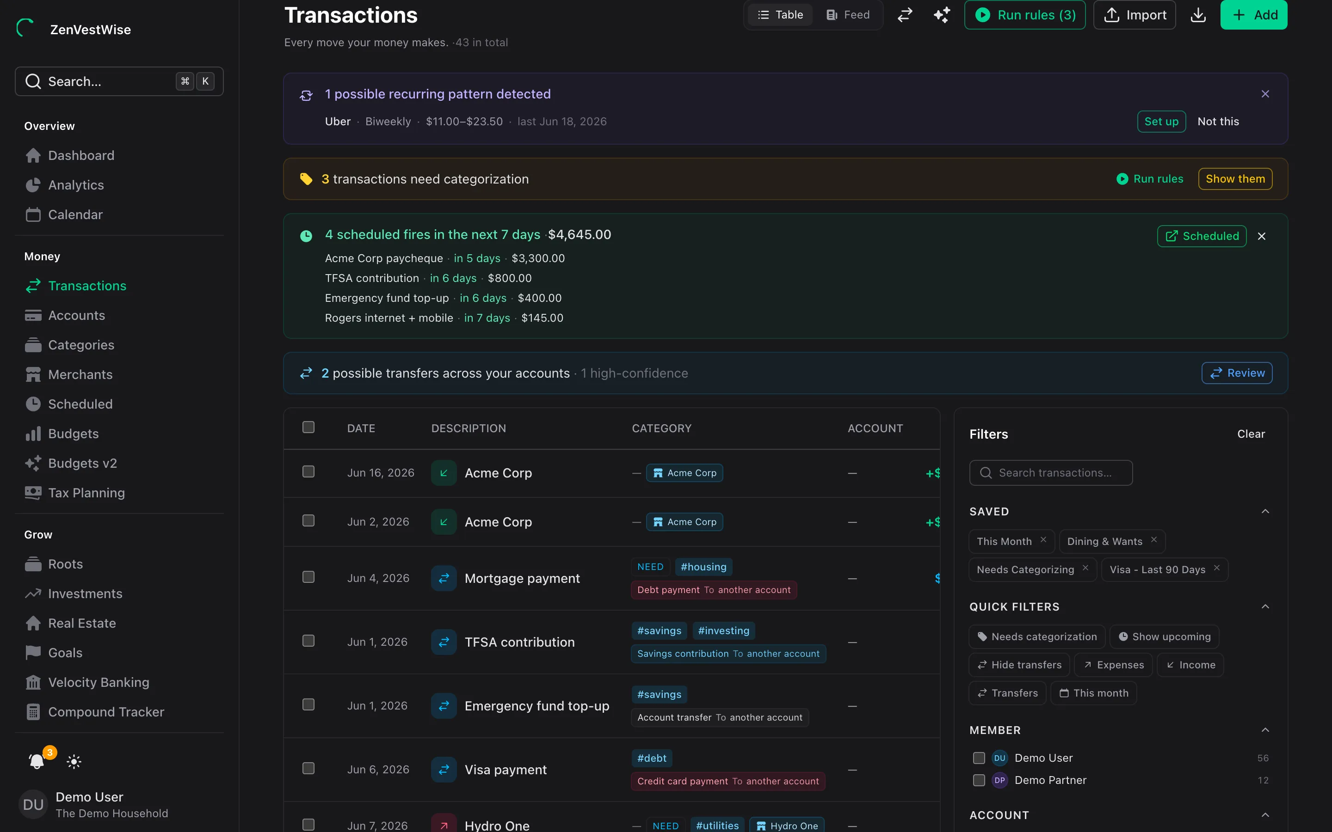This screenshot has height=832, width=1332.
Task: Click the transfers arrows icon in header
Action: (905, 15)
